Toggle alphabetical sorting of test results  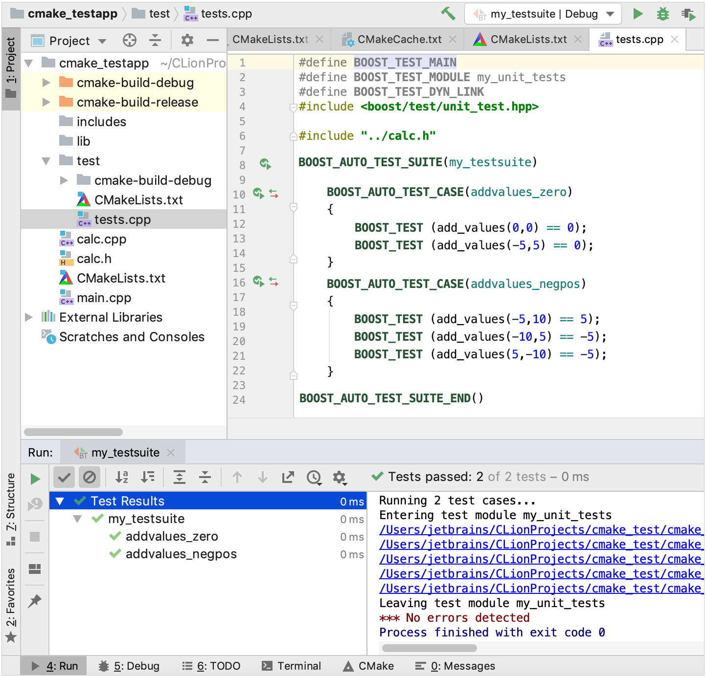pos(121,477)
